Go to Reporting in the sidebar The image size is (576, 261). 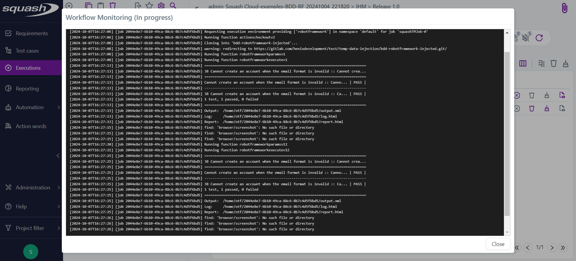click(27, 89)
